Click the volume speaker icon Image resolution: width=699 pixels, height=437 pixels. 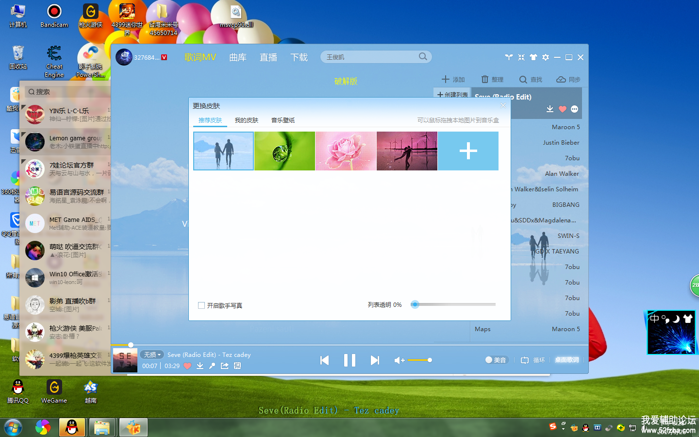point(399,360)
